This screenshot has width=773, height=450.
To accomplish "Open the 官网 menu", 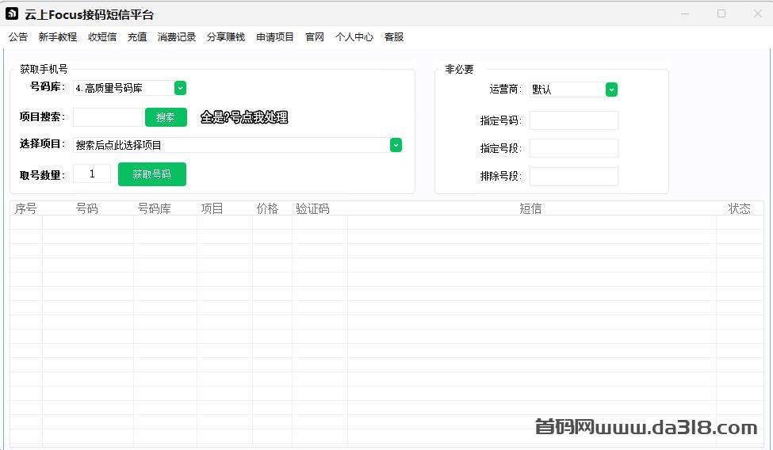I will click(x=315, y=37).
